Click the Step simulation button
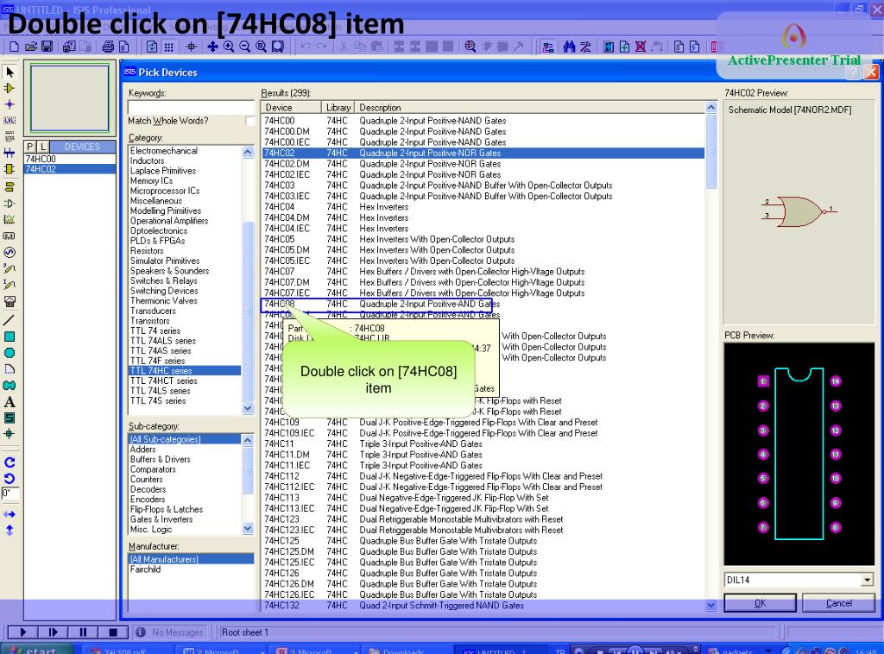884x654 pixels. [54, 632]
